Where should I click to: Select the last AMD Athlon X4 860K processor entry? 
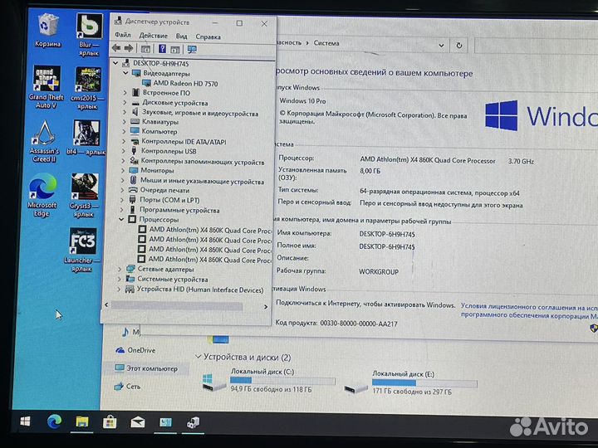pos(204,260)
